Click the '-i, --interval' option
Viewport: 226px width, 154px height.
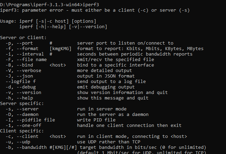[25, 54]
